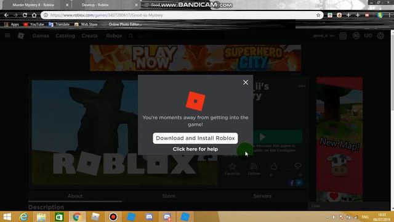Open the Windows Store taskbar icon
Screen dimensions: 394x222
[59, 216]
